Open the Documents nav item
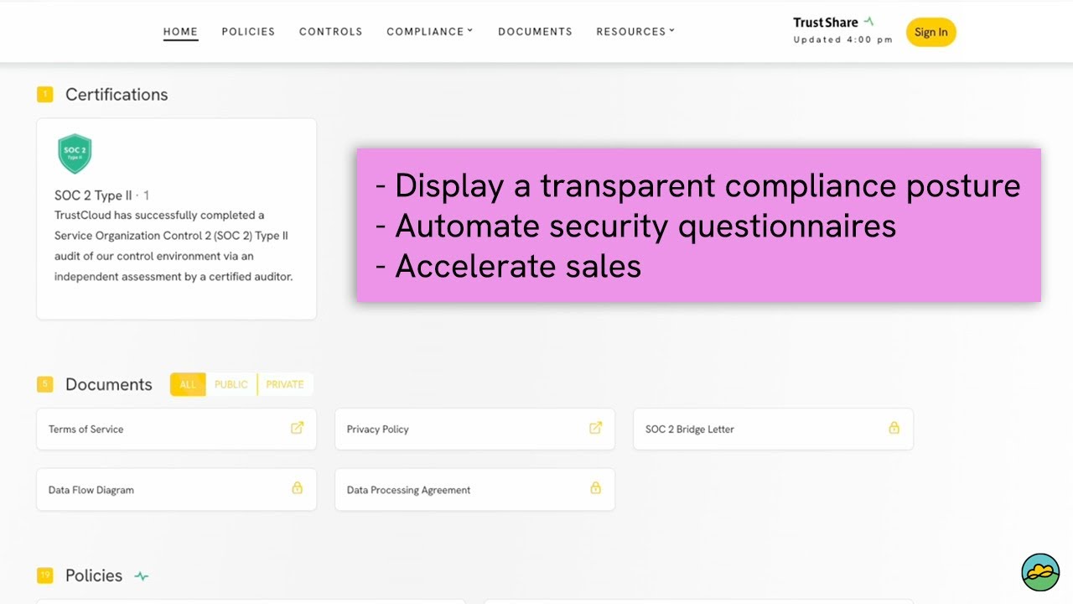Viewport: 1073px width, 604px height. point(535,32)
